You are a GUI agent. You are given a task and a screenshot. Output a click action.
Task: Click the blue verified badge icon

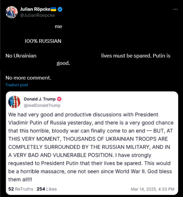click(60, 9)
